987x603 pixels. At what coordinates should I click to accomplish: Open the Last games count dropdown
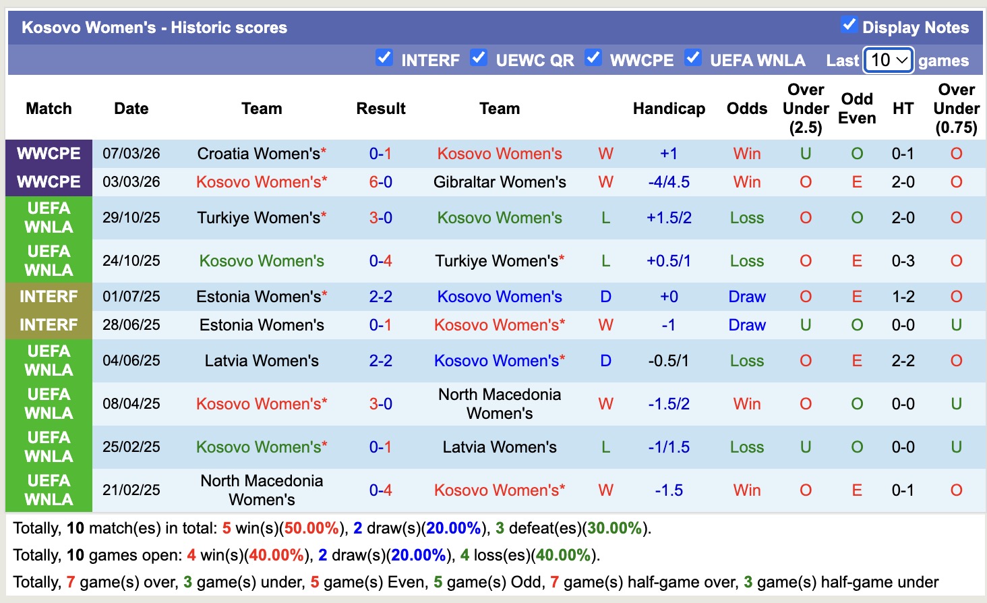[888, 60]
